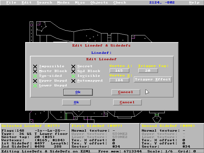Toggle the Secret flag checkbox
This screenshot has width=204, height=153.
click(73, 67)
